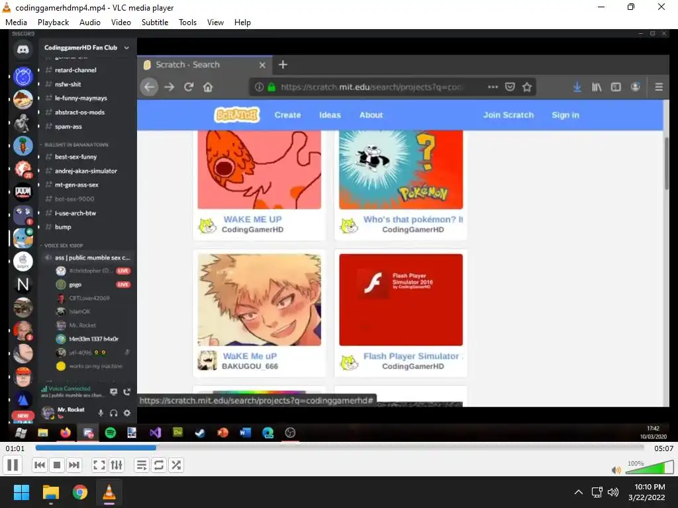Toggle Firefox sidebar icon

click(x=616, y=87)
